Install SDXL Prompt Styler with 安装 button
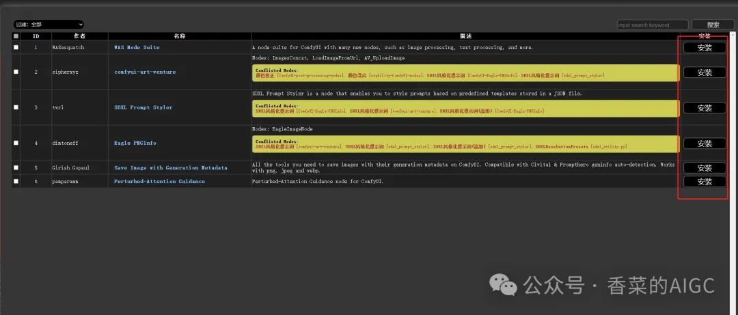The height and width of the screenshot is (315, 738). [705, 108]
